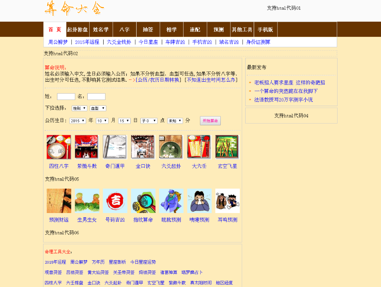Viewport: 381px width, 287px height.
Task: Open the 血型 blood type dropdown
Action: tap(98, 108)
